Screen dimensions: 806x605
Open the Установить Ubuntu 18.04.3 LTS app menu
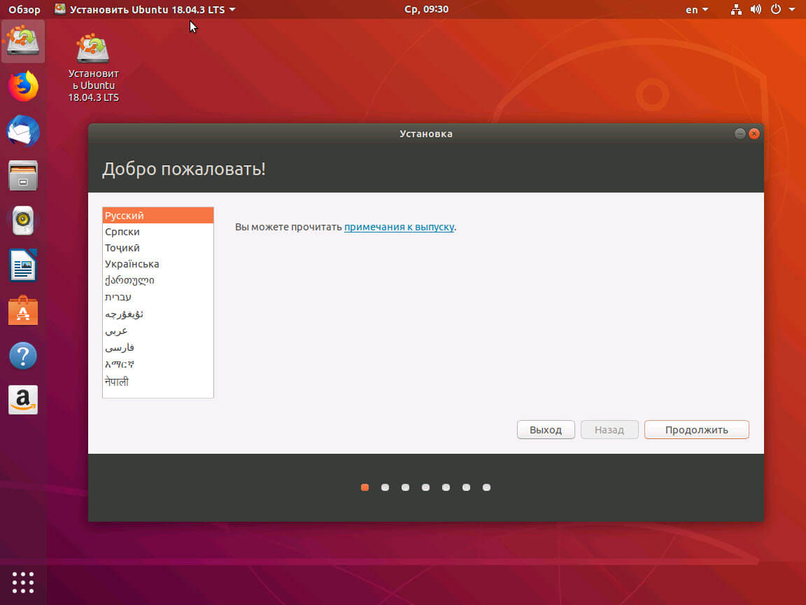tap(145, 10)
